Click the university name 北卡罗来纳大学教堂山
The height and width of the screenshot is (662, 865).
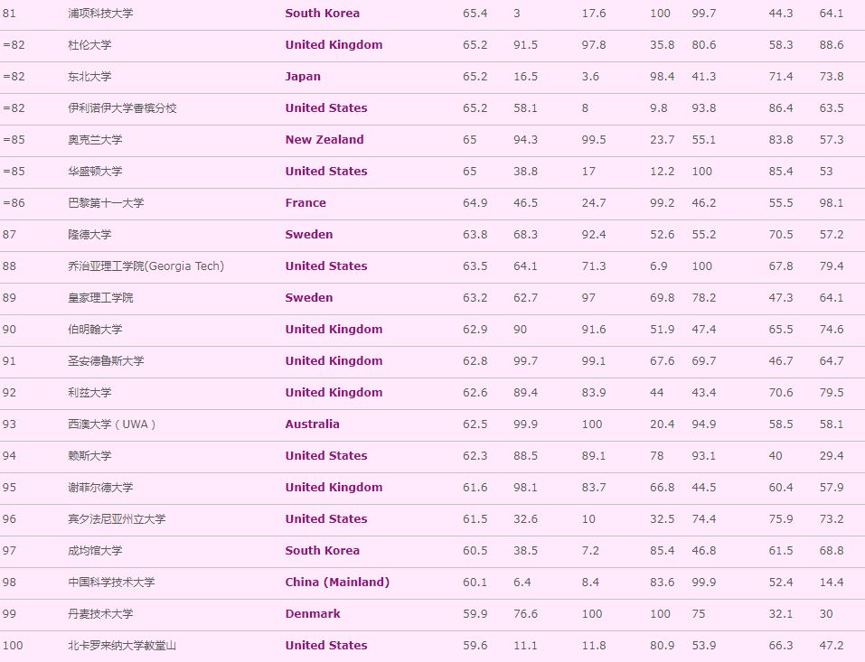pos(122,646)
